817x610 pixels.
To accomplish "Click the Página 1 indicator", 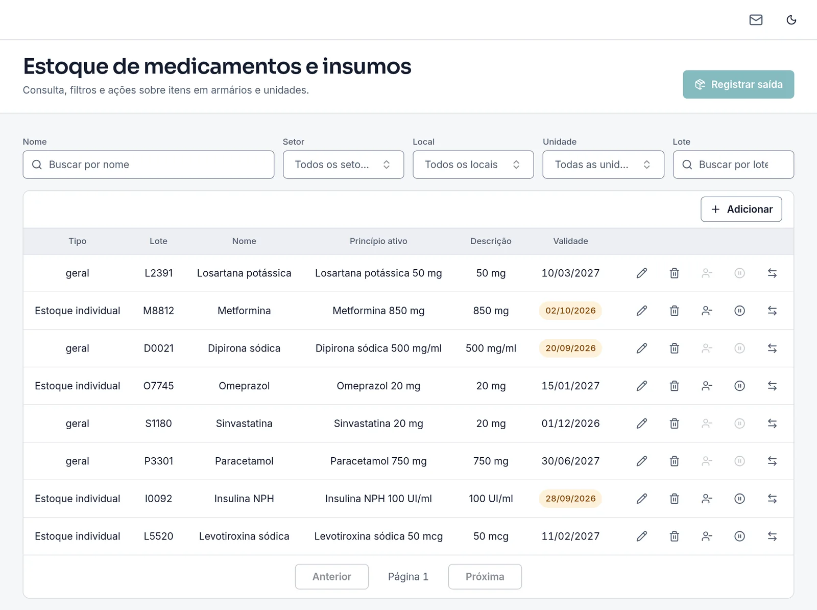I will click(408, 577).
